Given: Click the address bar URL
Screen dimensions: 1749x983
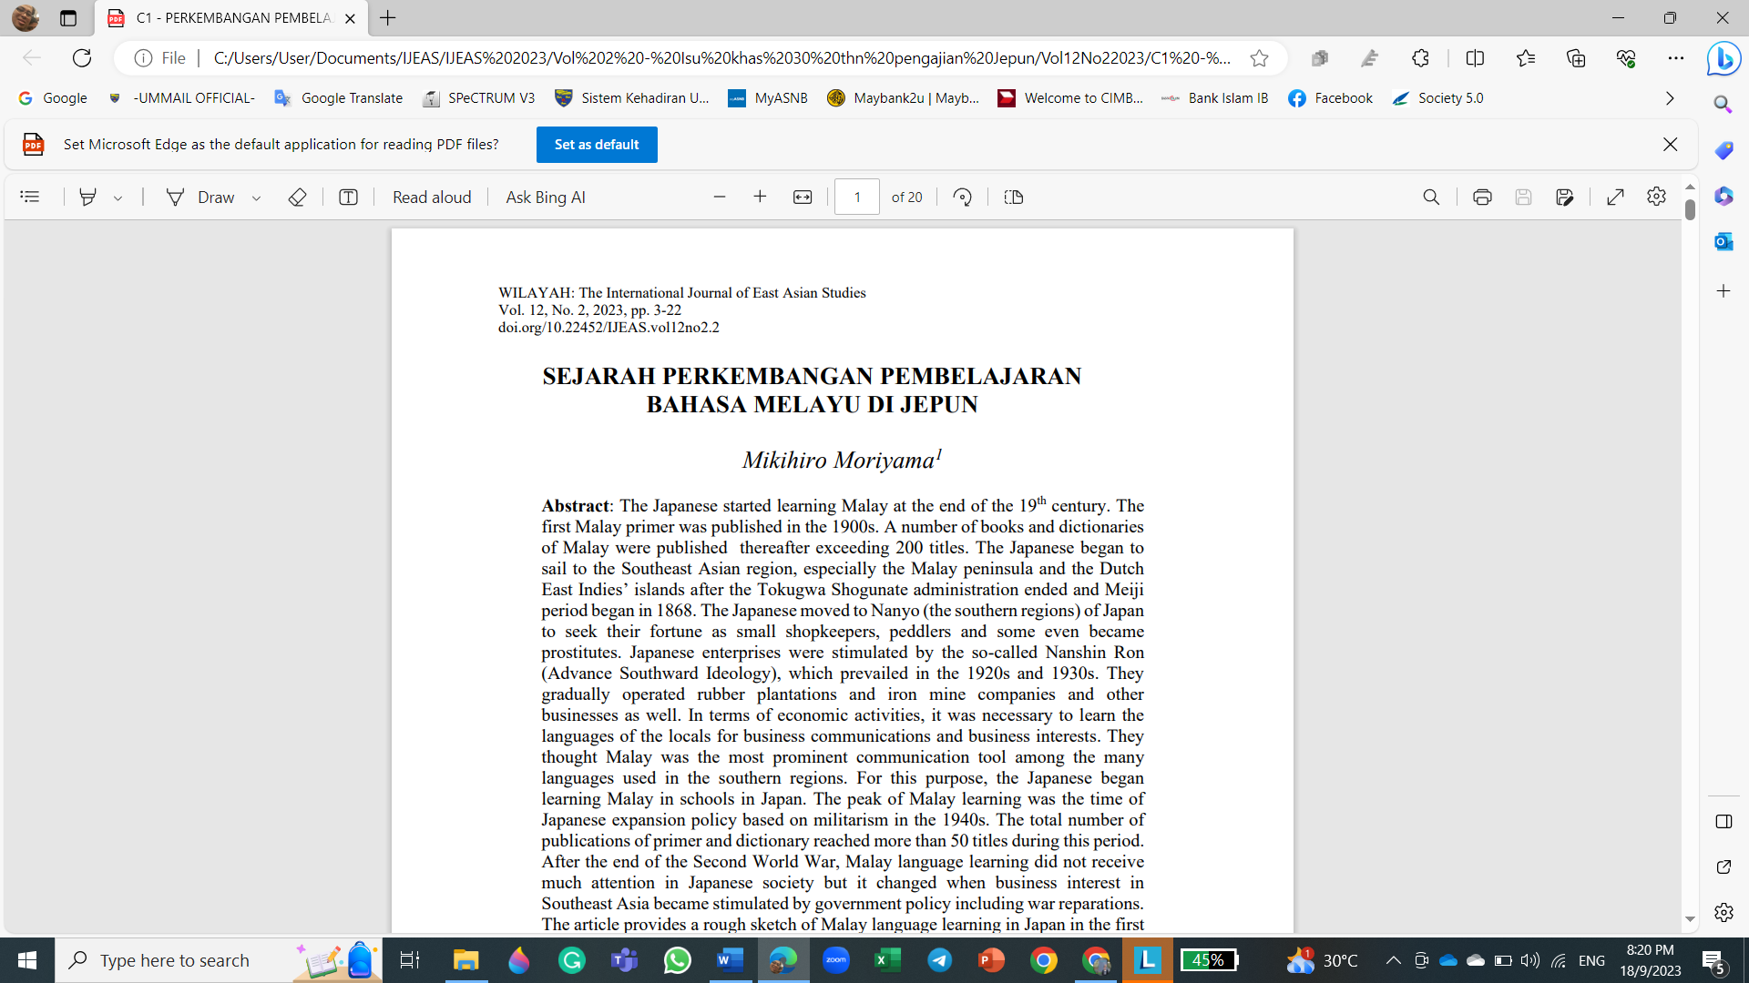Looking at the screenshot, I should (x=722, y=58).
